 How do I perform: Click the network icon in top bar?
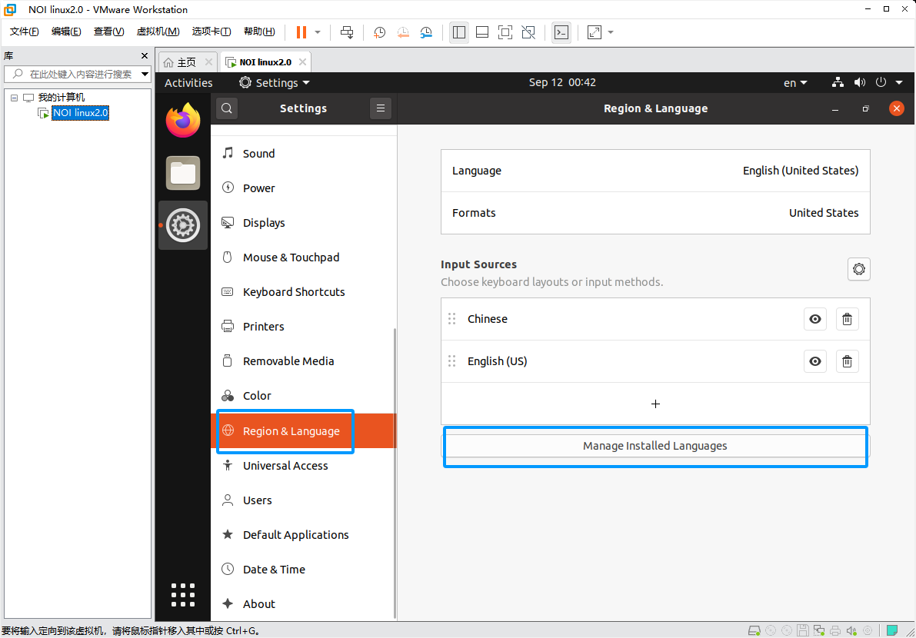coord(838,82)
